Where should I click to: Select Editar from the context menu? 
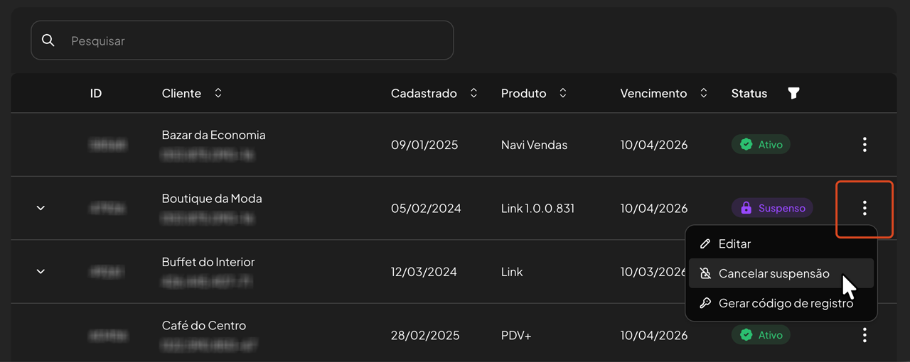(x=734, y=243)
